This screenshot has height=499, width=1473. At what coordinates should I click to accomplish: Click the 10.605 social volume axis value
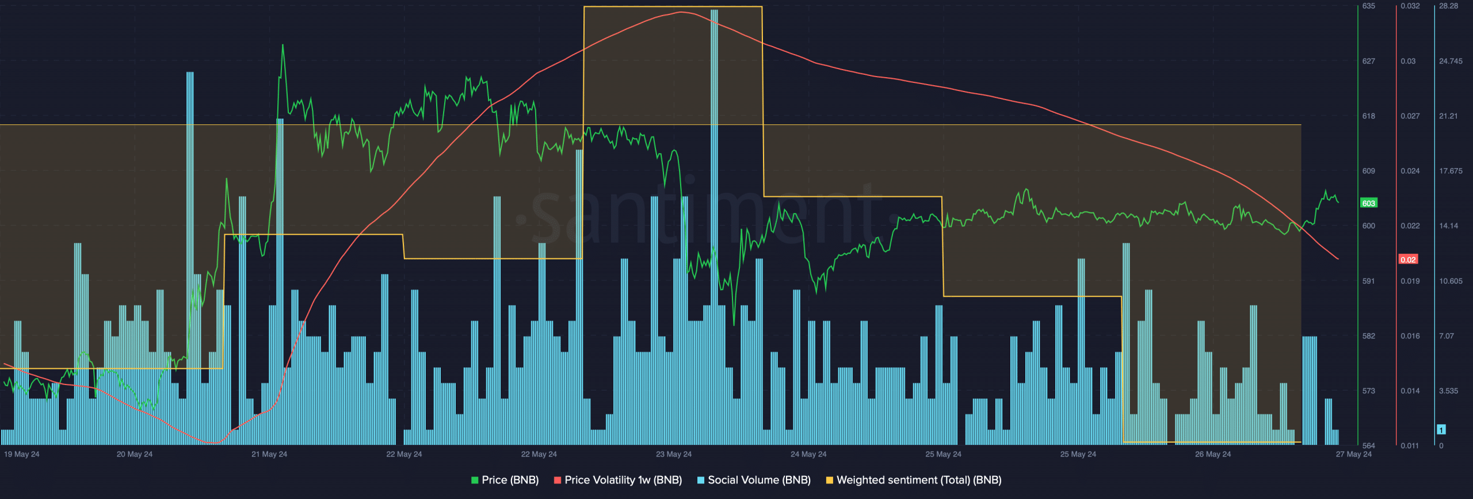pyautogui.click(x=1451, y=281)
